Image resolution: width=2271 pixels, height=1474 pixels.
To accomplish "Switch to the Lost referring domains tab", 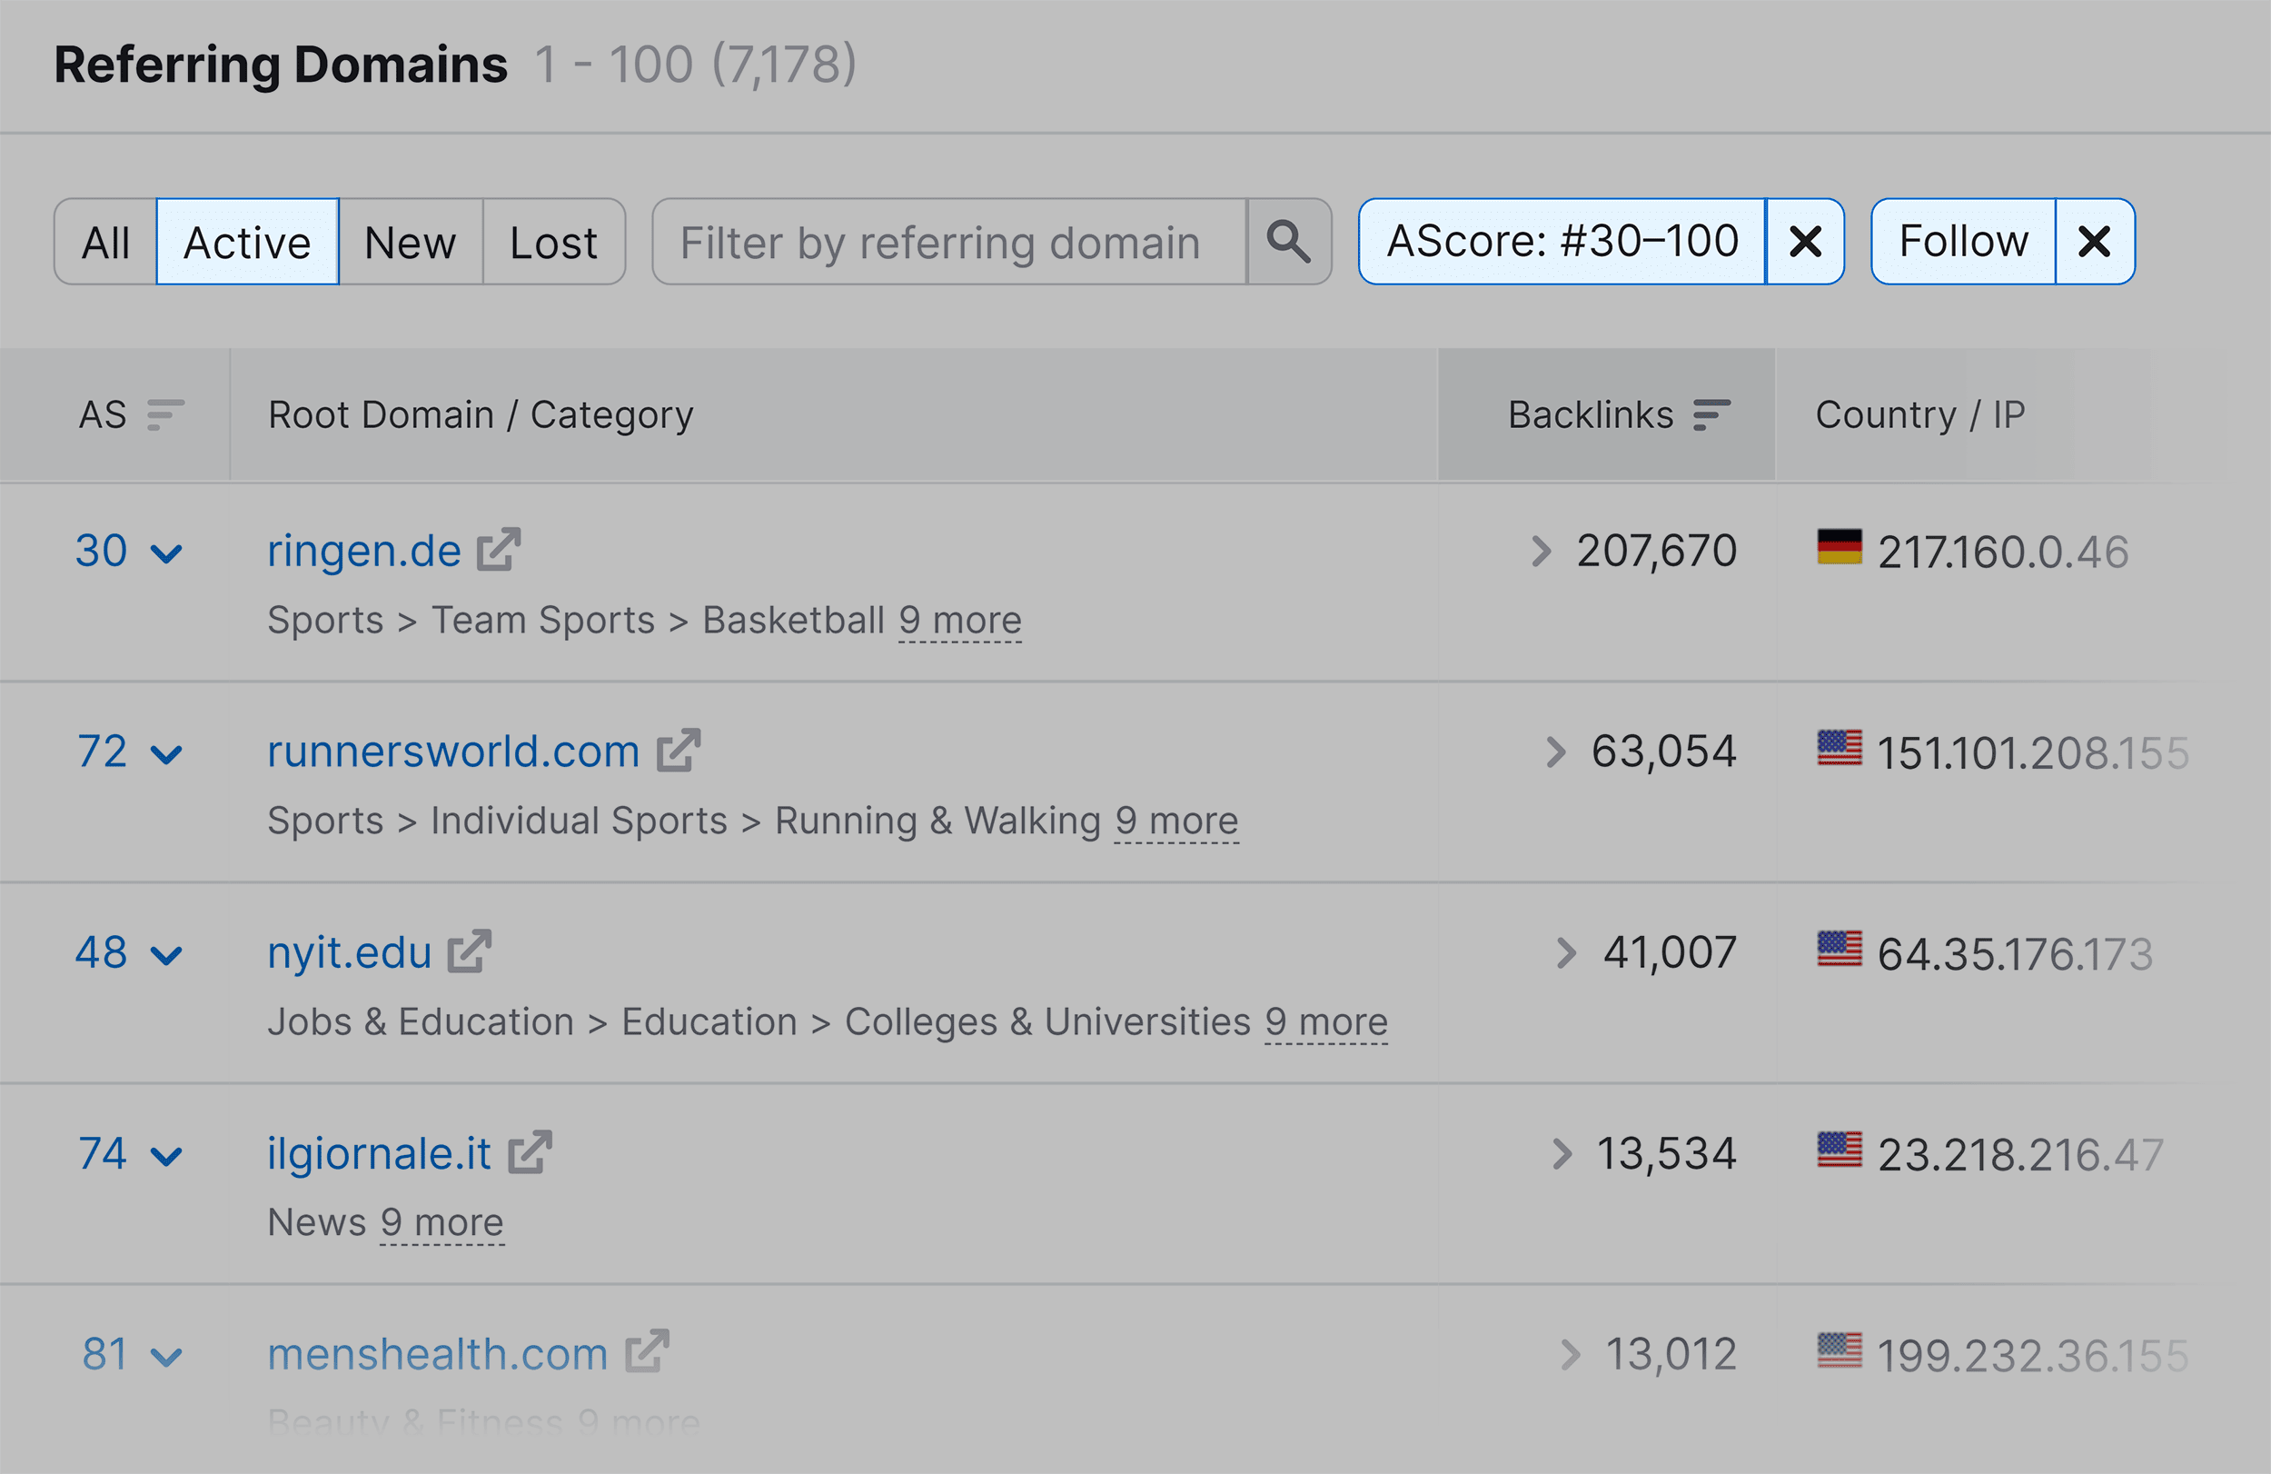I will click(553, 242).
